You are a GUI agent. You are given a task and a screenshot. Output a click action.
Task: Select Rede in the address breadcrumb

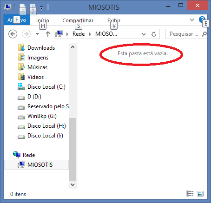tap(79, 34)
